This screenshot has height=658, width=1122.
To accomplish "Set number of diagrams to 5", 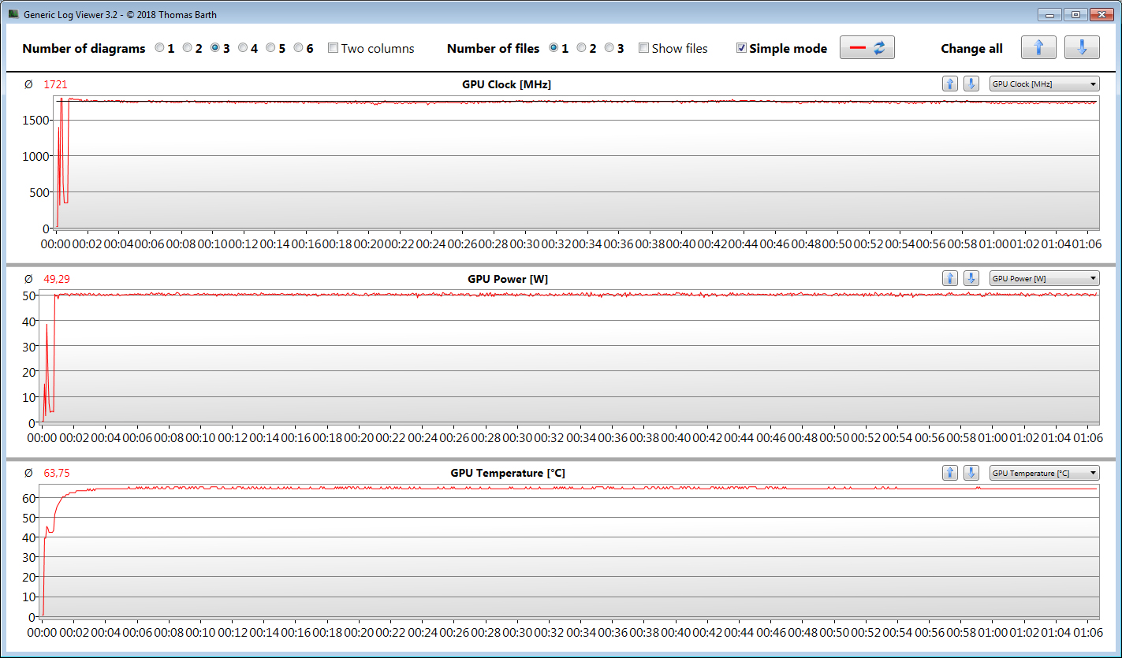I will click(x=270, y=48).
